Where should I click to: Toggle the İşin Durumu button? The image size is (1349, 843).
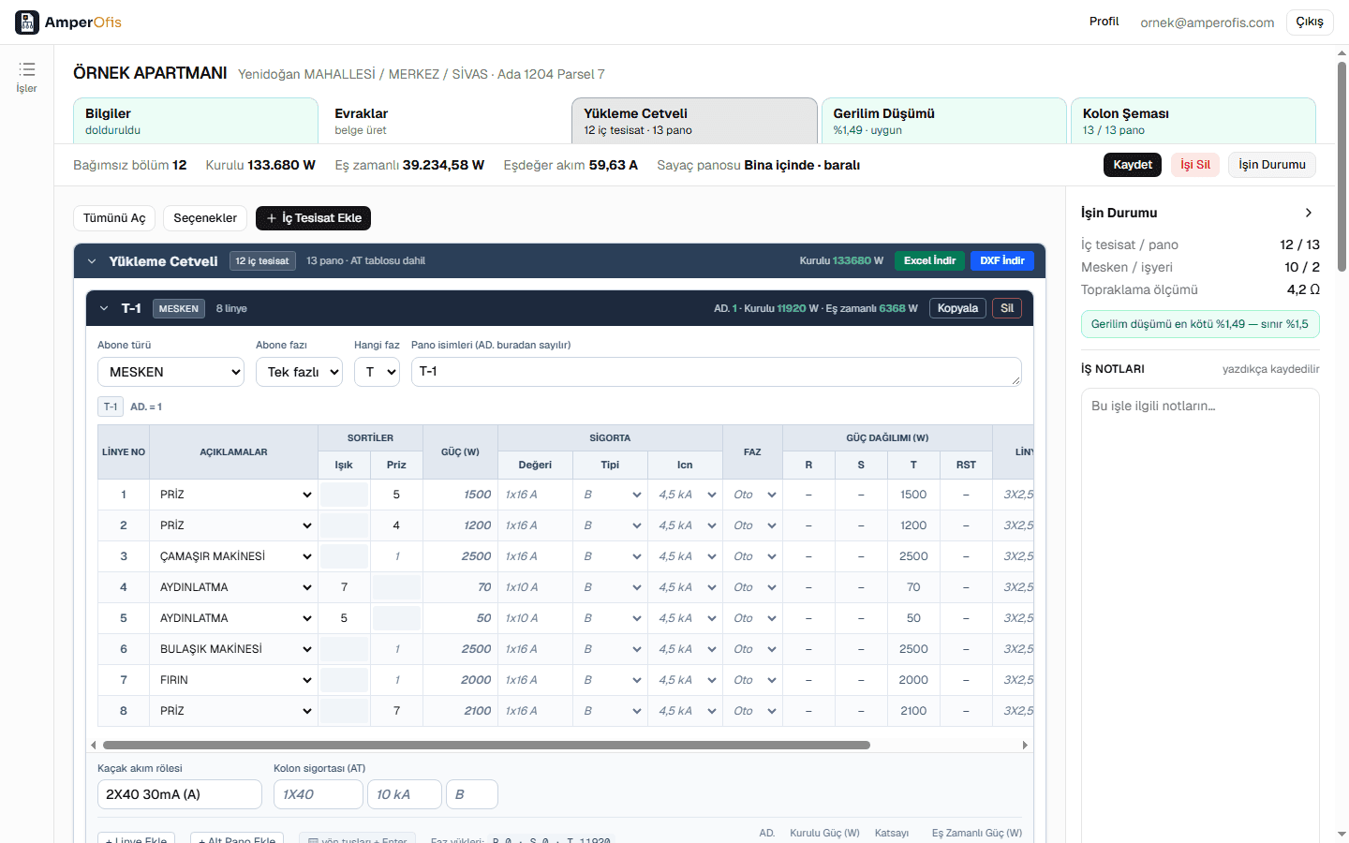1271,165
